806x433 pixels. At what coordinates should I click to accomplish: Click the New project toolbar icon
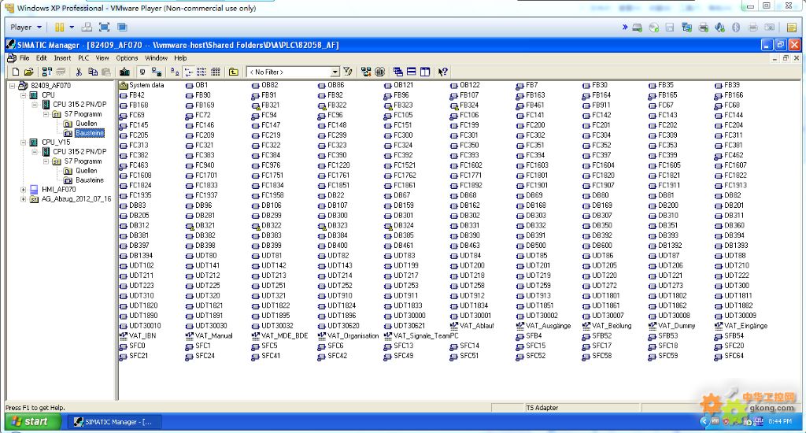pyautogui.click(x=16, y=72)
